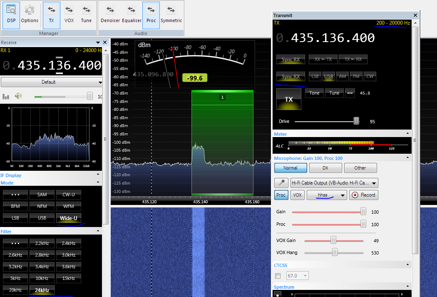Select the Other microphone profile tab
The width and height of the screenshot is (437, 297).
click(360, 168)
